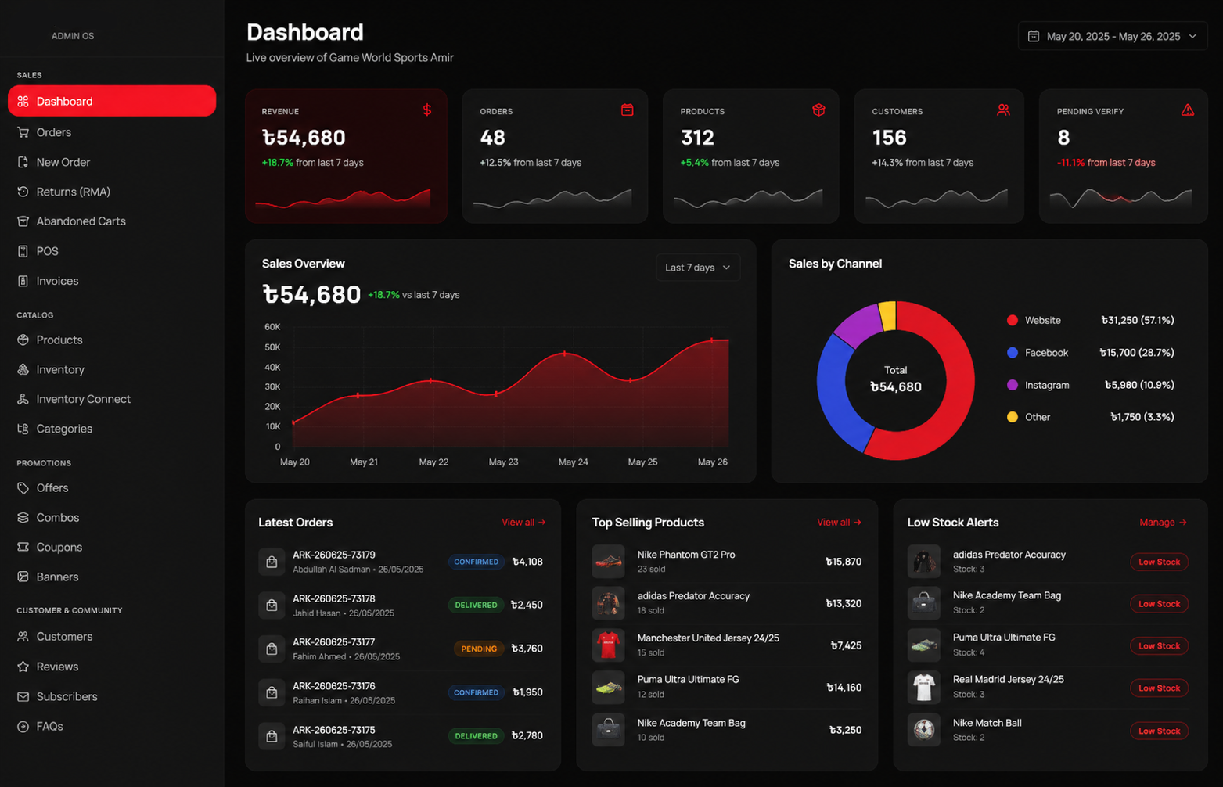
Task: Click View all in Top Selling Products
Action: 839,523
